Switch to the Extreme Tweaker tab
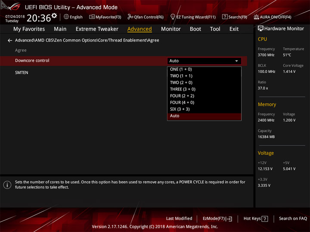 pos(97,29)
